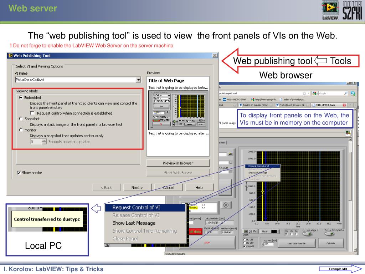This screenshot has height=274, width=365.
Task: Open the dropdown arrow beside the On/Off? label
Action: click(x=231, y=172)
